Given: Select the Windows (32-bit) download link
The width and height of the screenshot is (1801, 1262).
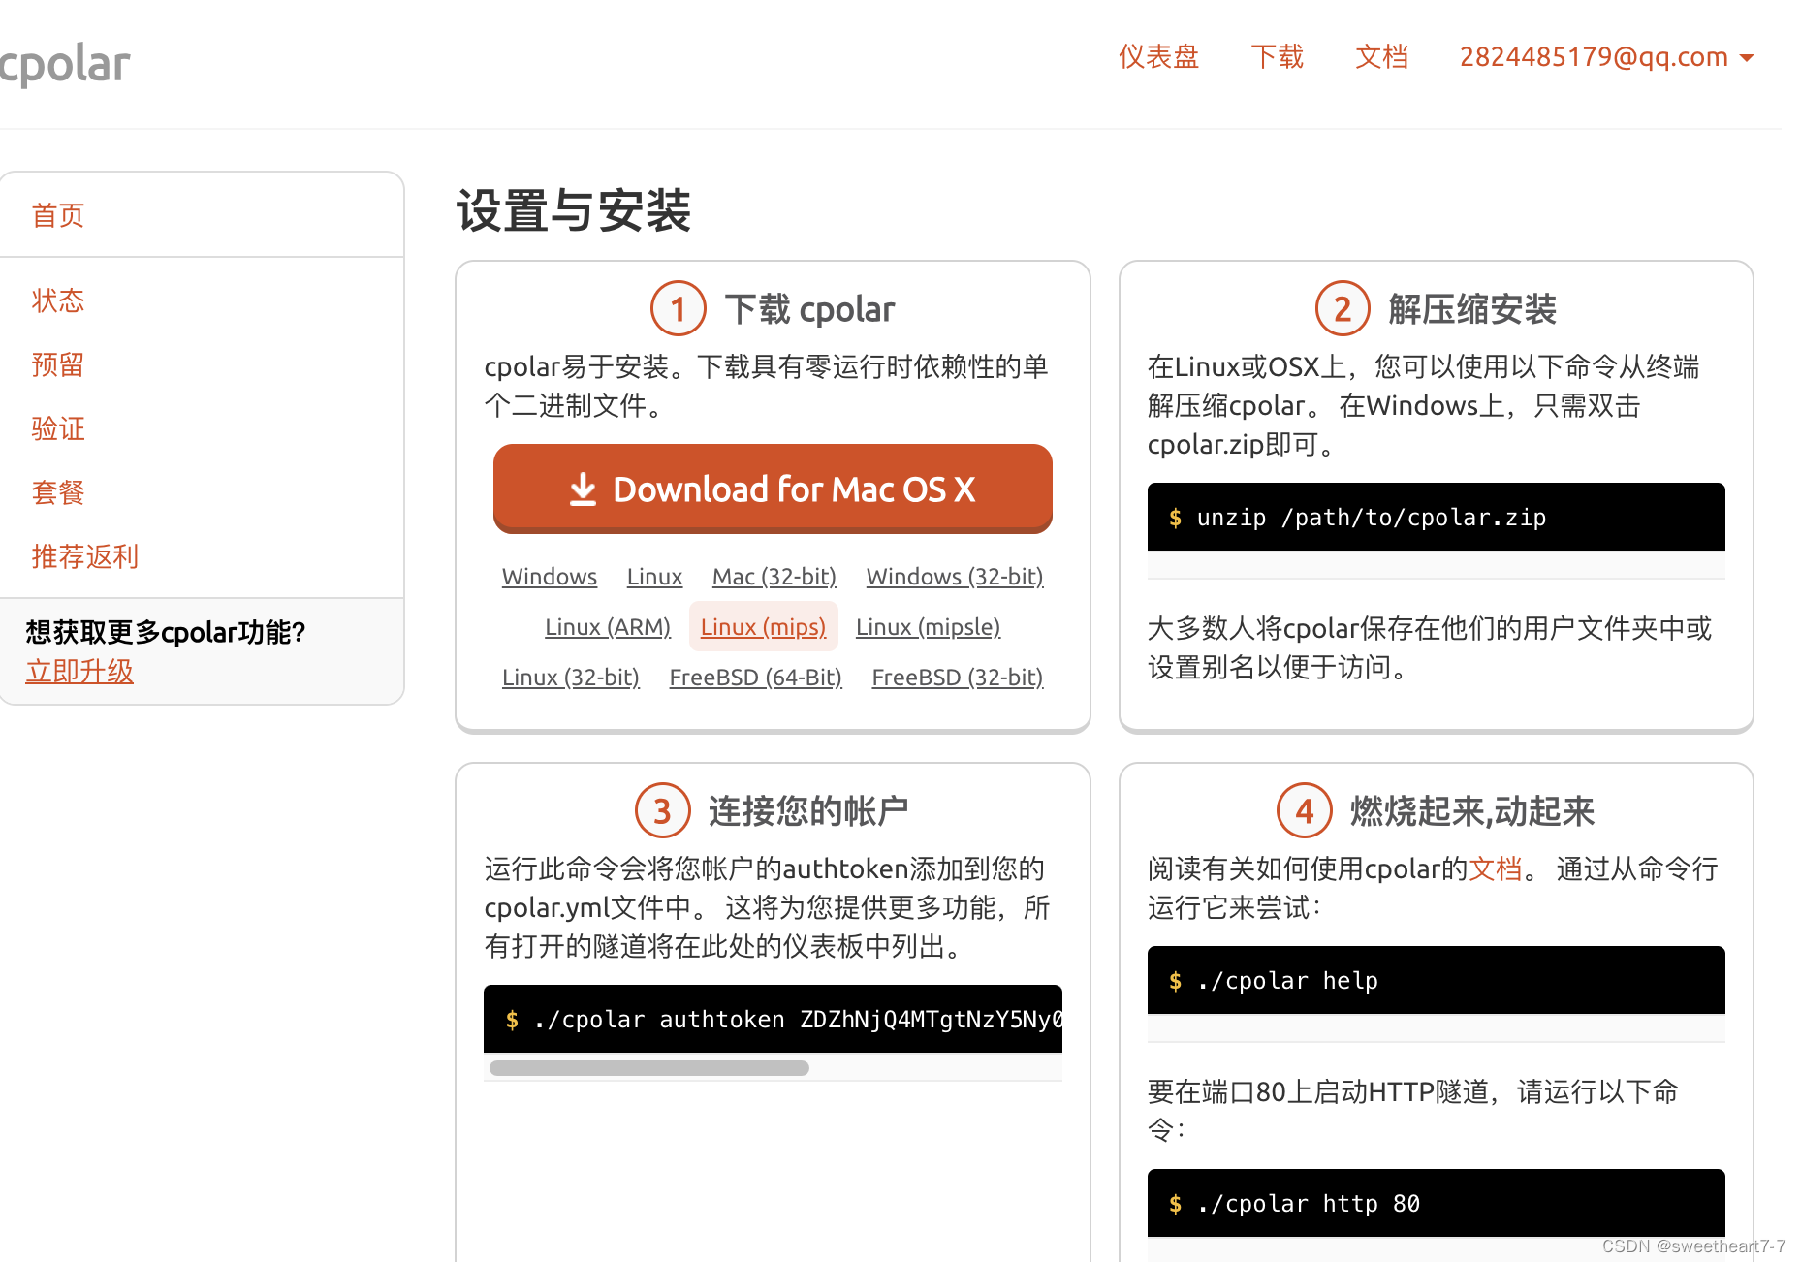Looking at the screenshot, I should coord(955,577).
